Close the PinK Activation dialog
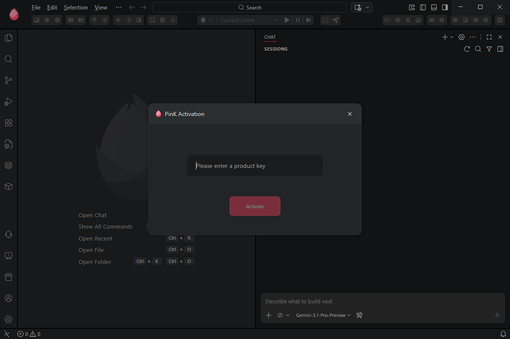Screen dimensions: 510x339 point(350,114)
